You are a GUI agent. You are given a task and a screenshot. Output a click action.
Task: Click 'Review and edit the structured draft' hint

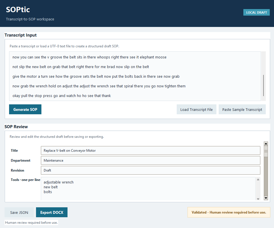coord(57,137)
